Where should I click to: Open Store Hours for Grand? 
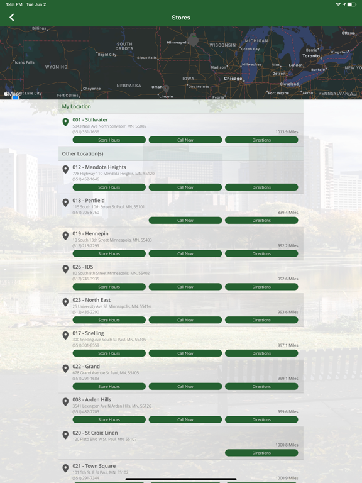[109, 387]
